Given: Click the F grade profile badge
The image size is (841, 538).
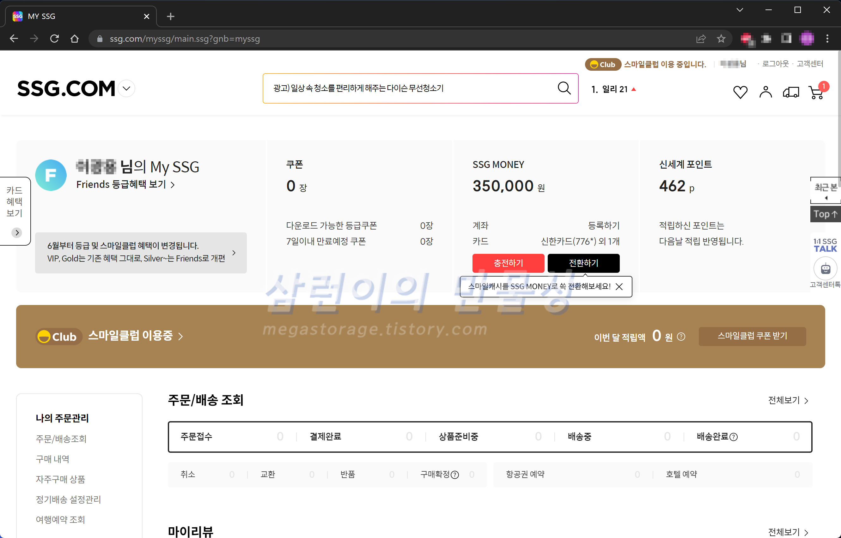Looking at the screenshot, I should (x=51, y=175).
